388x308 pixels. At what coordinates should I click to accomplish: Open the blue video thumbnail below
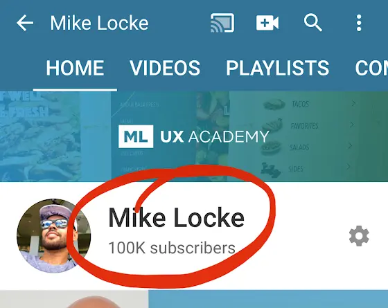point(268,299)
